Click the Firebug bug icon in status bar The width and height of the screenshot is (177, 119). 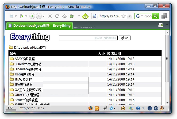(x=105, y=108)
